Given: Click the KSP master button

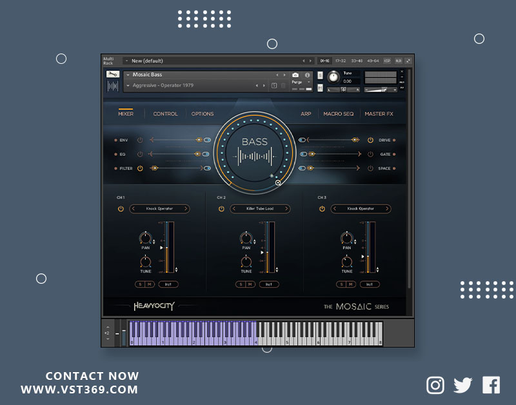Looking at the screenshot, I should 388,61.
